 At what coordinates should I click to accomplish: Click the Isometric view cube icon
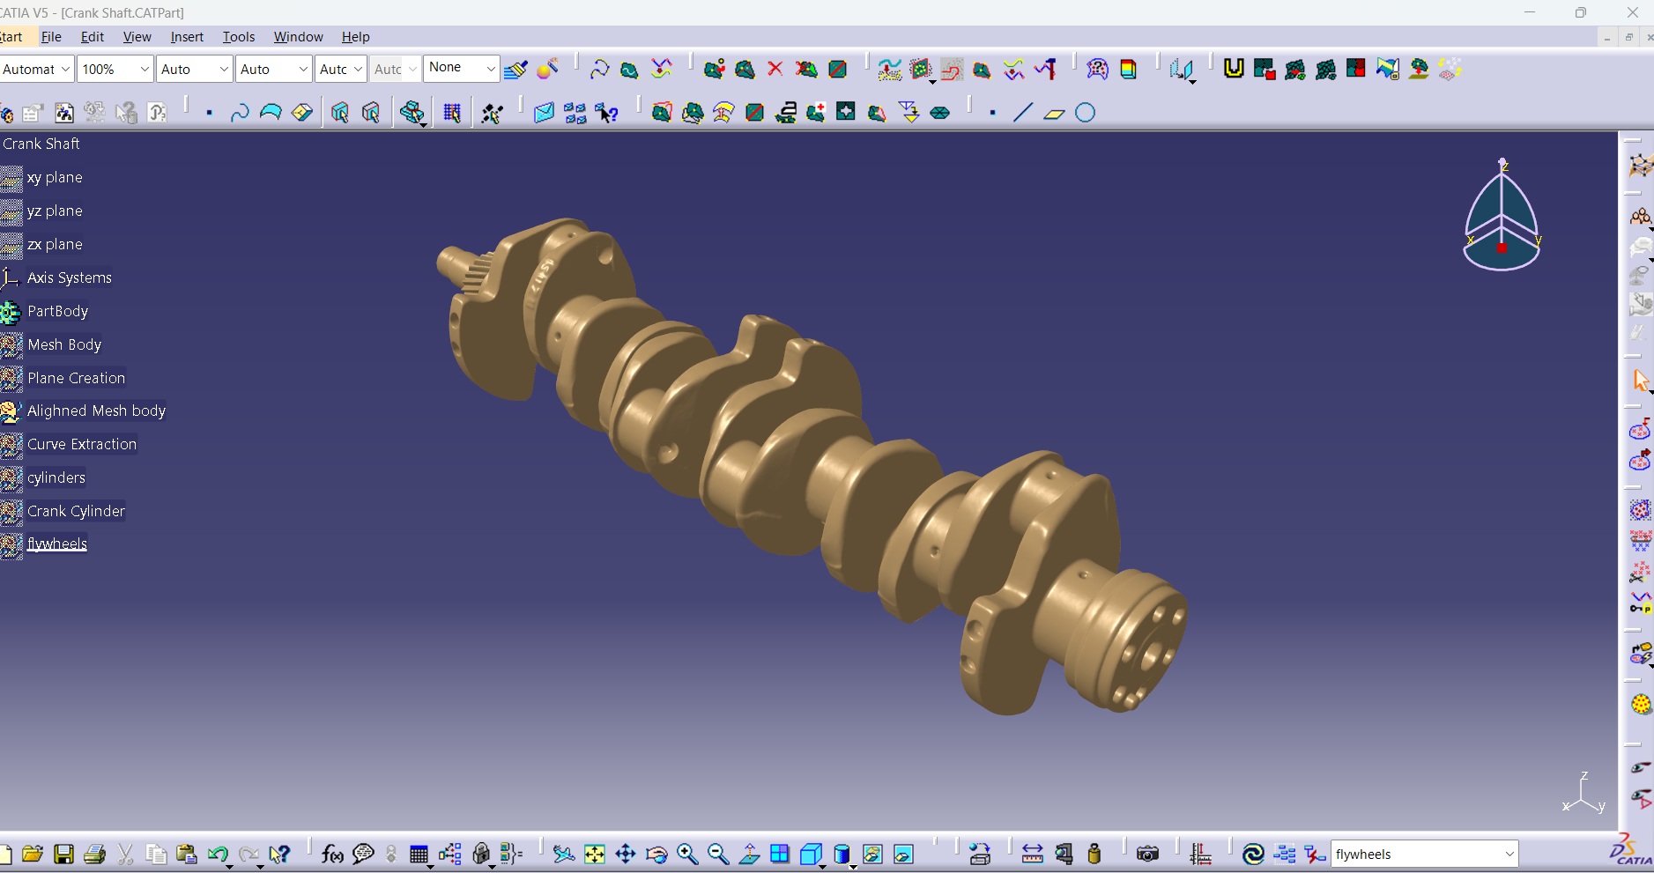[x=811, y=854]
